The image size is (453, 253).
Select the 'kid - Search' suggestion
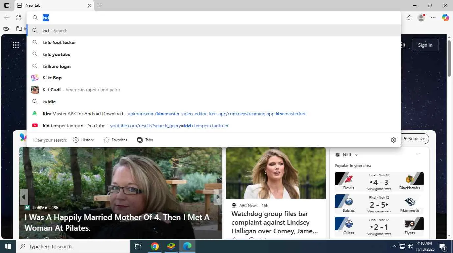pyautogui.click(x=214, y=31)
